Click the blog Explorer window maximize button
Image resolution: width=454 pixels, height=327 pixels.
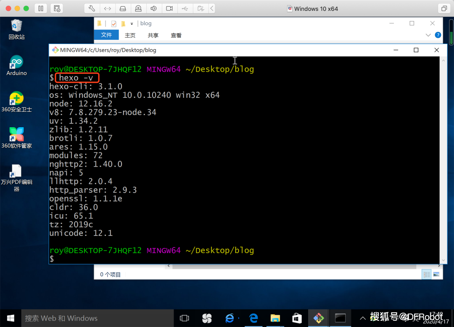click(412, 24)
